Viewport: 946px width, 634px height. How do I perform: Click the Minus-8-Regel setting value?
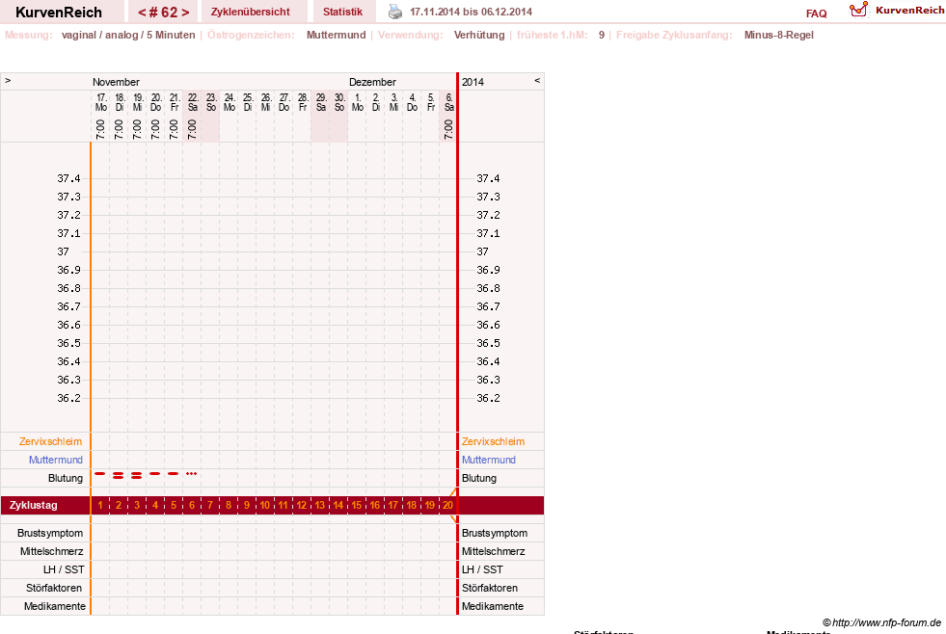(779, 35)
